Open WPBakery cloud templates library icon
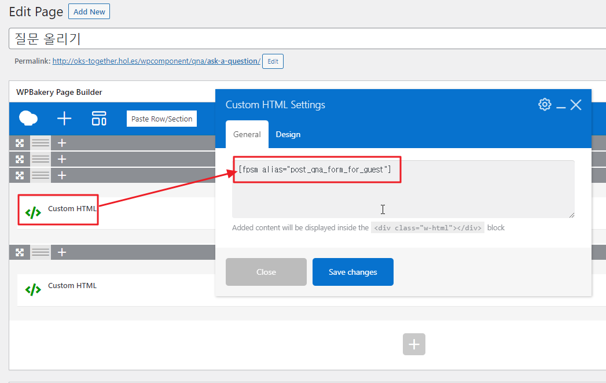 [x=28, y=118]
